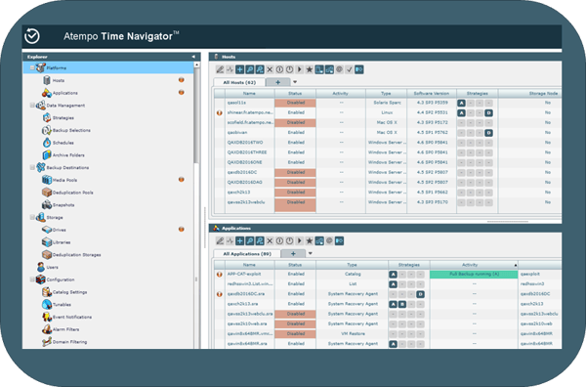Collapse the Backup Destinations tree node
586x387 pixels.
32,167
